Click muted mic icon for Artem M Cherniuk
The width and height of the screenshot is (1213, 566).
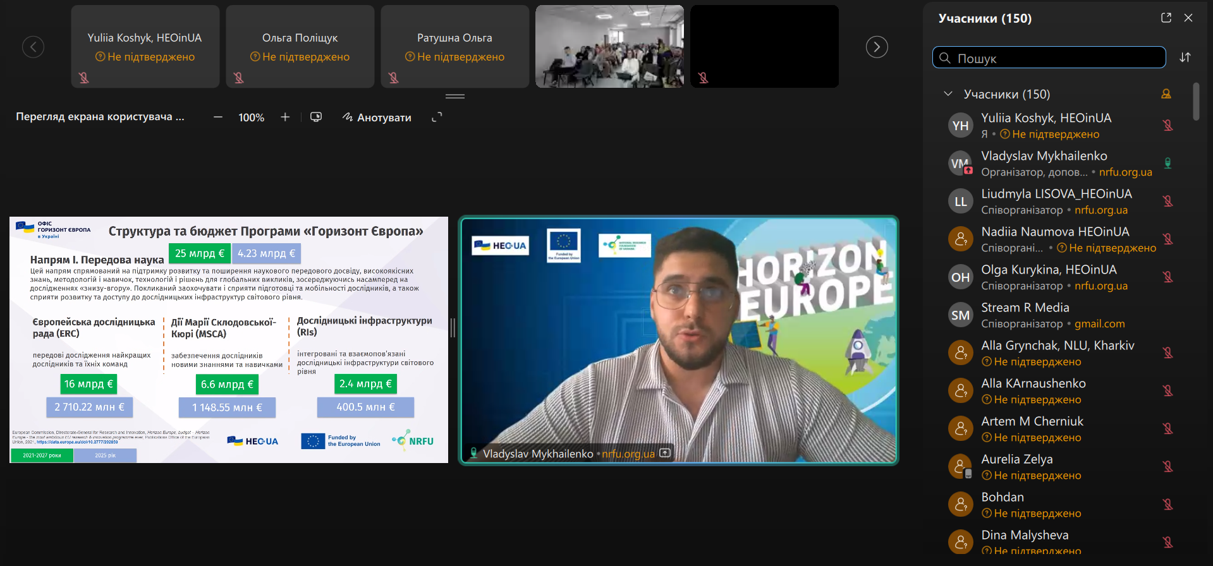(x=1167, y=428)
